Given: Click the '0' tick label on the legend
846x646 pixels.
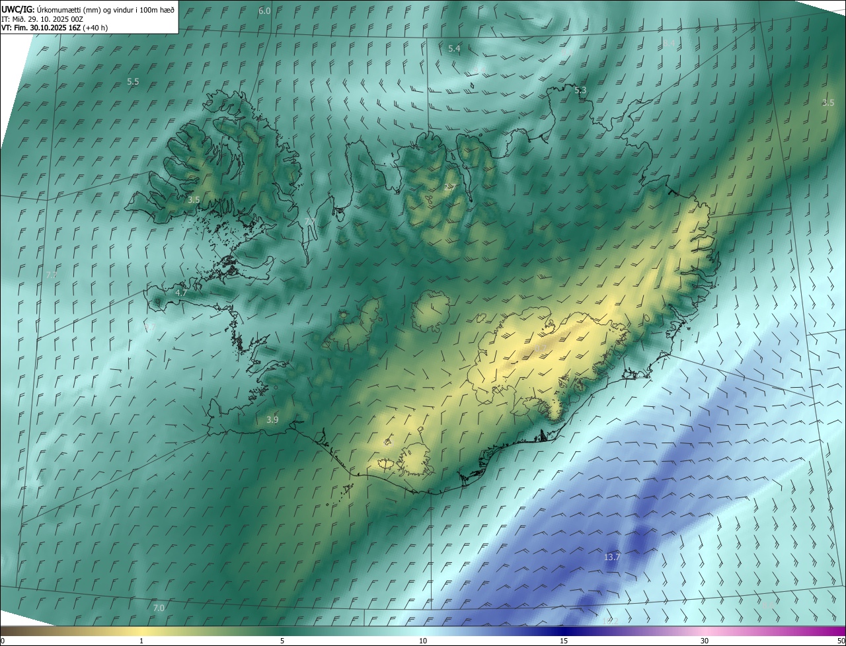Looking at the screenshot, I should (3, 641).
